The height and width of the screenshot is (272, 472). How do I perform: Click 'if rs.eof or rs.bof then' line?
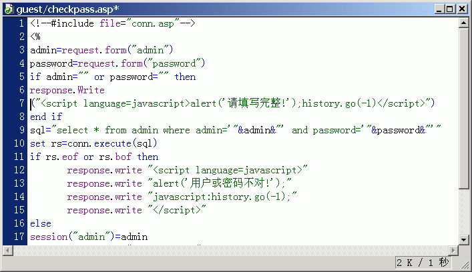coord(94,157)
